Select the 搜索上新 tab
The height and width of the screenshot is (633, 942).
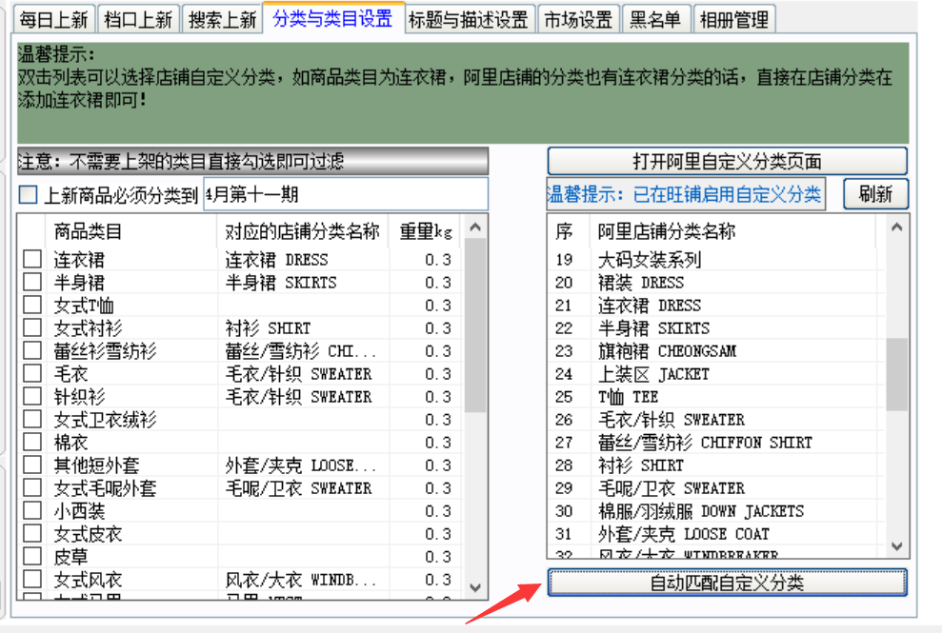tap(222, 20)
